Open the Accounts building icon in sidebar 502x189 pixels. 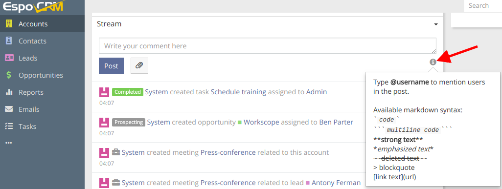tap(9, 23)
